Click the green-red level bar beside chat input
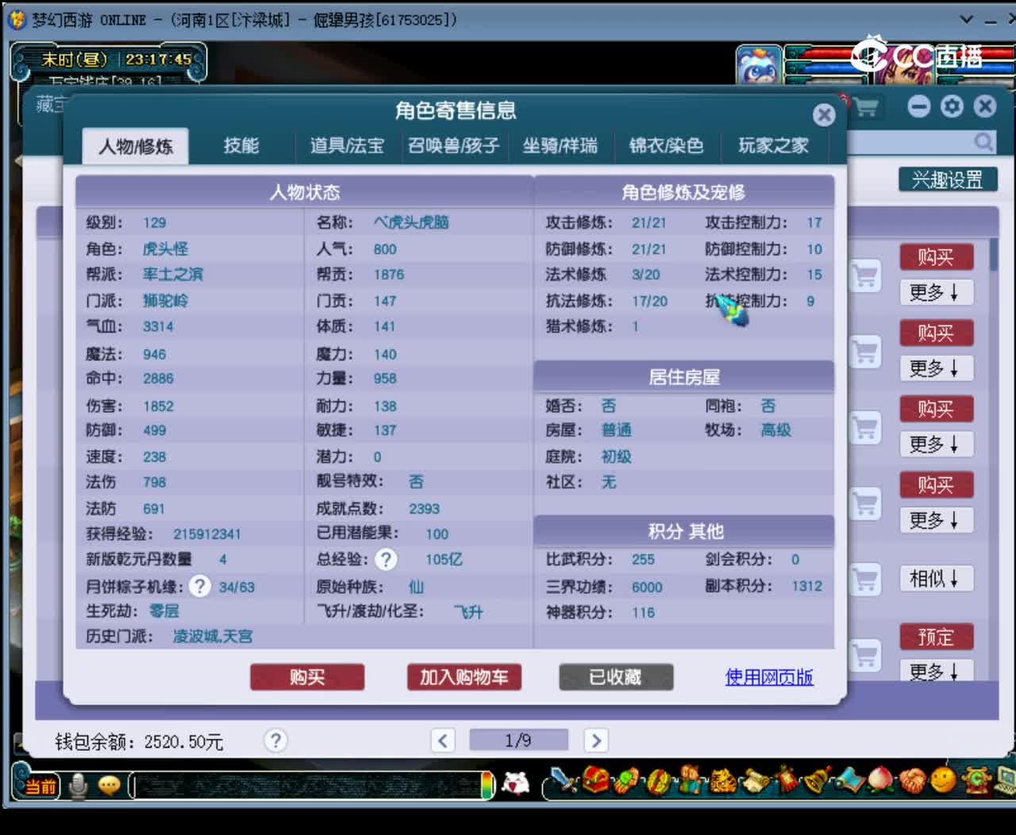The image size is (1016, 835). (487, 785)
